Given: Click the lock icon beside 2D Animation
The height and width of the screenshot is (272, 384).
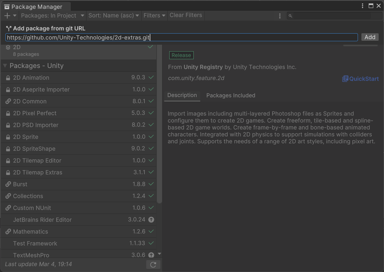Looking at the screenshot, I should click(8, 78).
